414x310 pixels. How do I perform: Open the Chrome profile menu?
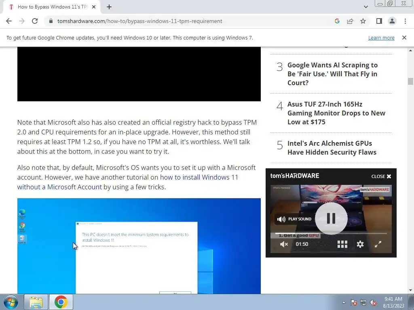[x=392, y=21]
